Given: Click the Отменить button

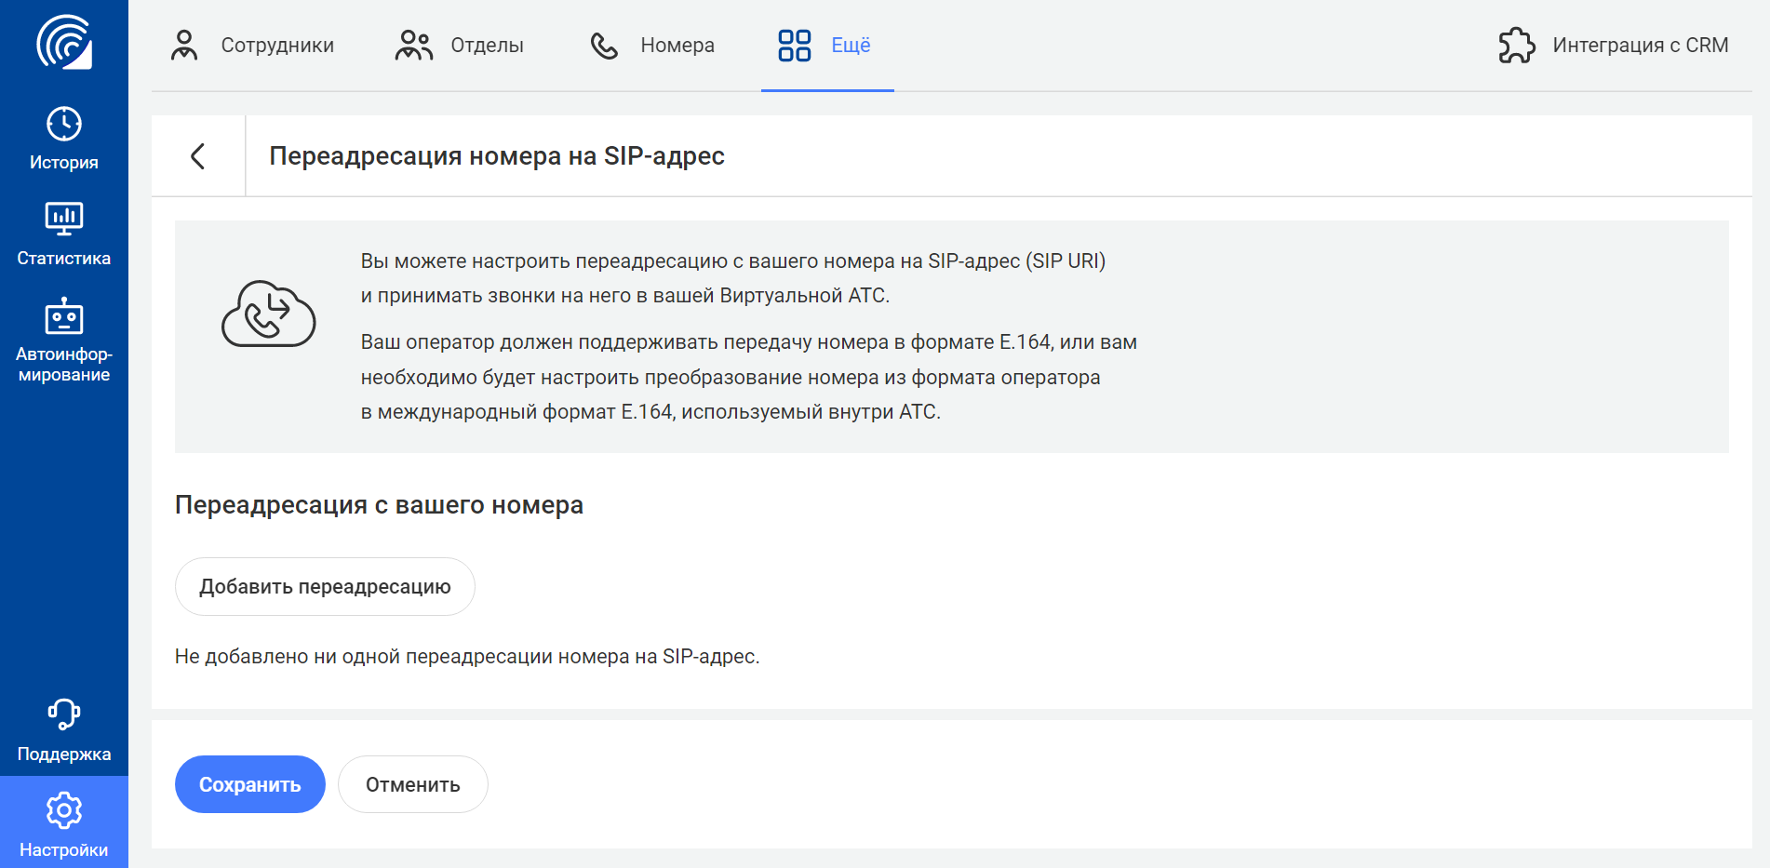Looking at the screenshot, I should point(412,784).
